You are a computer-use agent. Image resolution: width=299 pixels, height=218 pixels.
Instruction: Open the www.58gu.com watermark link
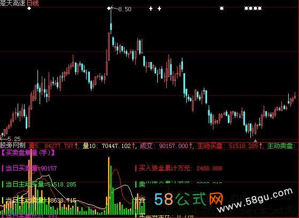255,200
